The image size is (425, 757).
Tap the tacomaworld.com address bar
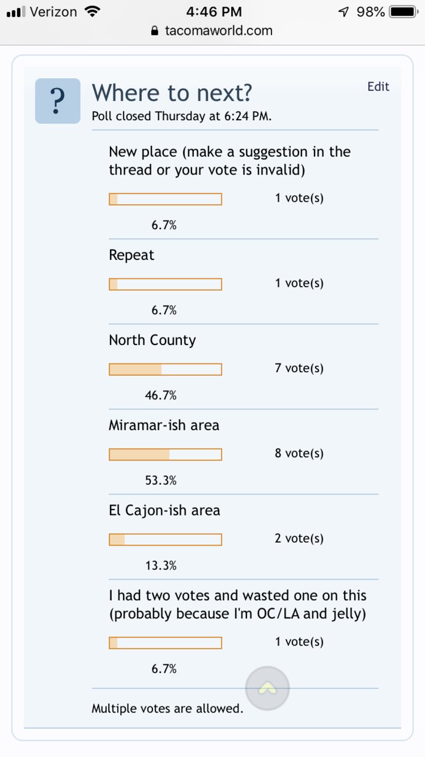(x=212, y=31)
